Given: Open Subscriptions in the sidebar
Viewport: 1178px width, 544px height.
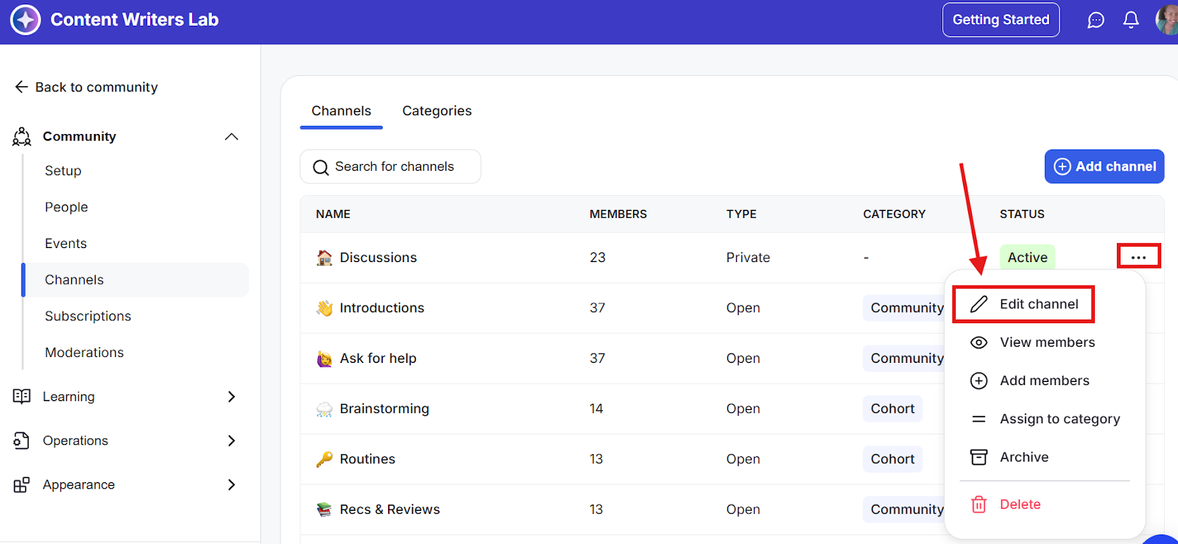Looking at the screenshot, I should [x=88, y=316].
